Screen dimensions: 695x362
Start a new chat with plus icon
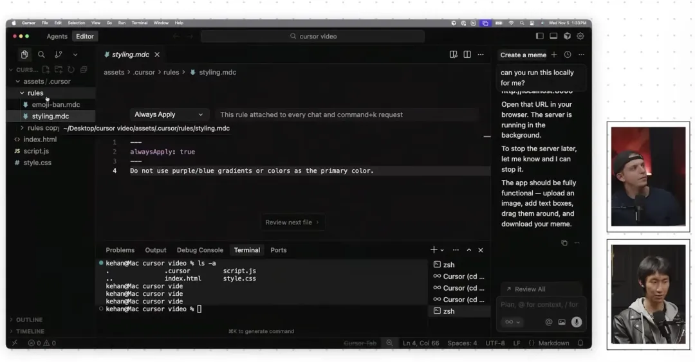pyautogui.click(x=554, y=55)
